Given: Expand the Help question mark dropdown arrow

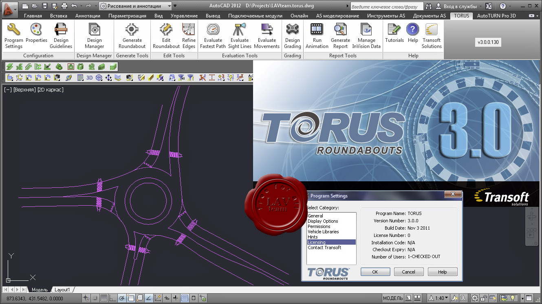Looking at the screenshot, I should click(510, 7).
